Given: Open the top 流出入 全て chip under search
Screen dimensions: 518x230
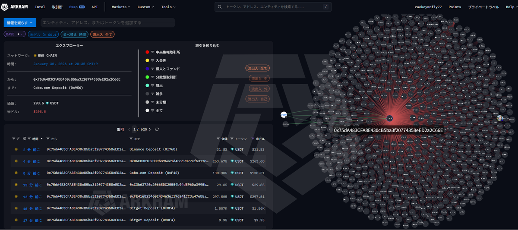Looking at the screenshot, I should coord(102,34).
